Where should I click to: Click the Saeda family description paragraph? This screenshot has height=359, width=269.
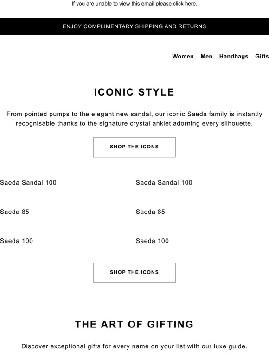click(134, 119)
